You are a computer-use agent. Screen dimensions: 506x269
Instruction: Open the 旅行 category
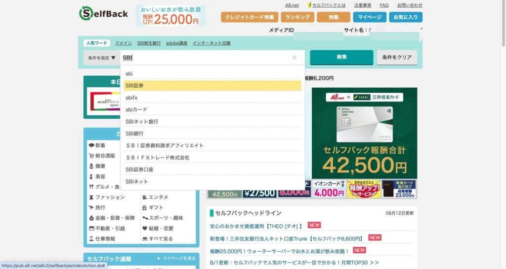pyautogui.click(x=97, y=207)
